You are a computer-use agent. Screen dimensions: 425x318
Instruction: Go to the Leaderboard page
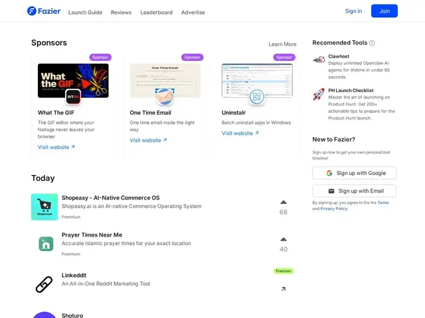coord(157,13)
